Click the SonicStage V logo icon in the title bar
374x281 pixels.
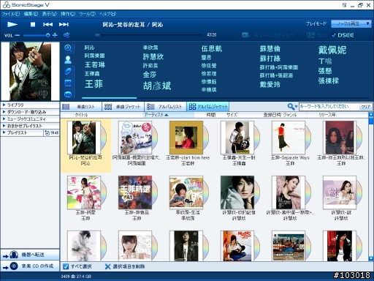coord(7,5)
